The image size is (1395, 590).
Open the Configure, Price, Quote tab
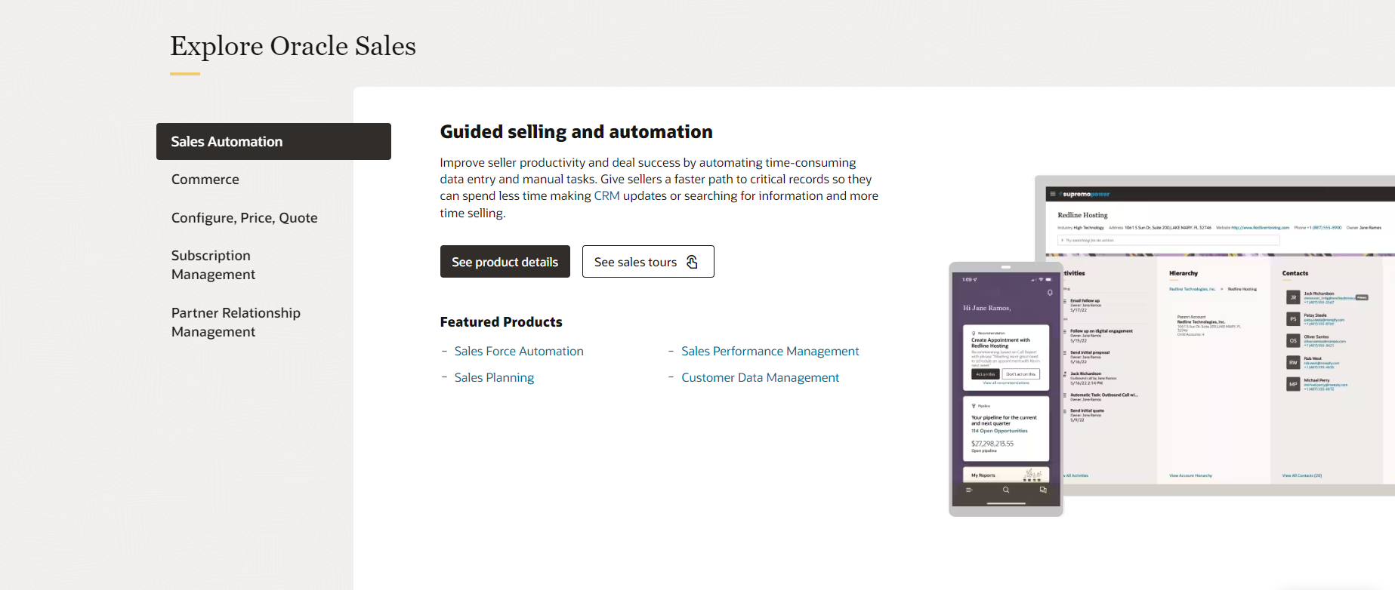(x=245, y=218)
